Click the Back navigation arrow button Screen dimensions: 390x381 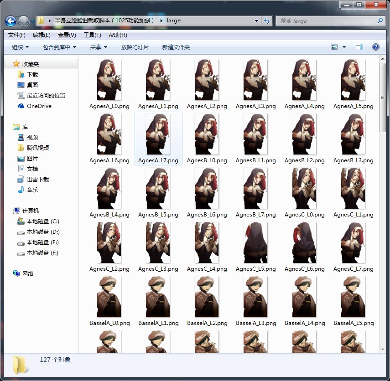tap(10, 21)
